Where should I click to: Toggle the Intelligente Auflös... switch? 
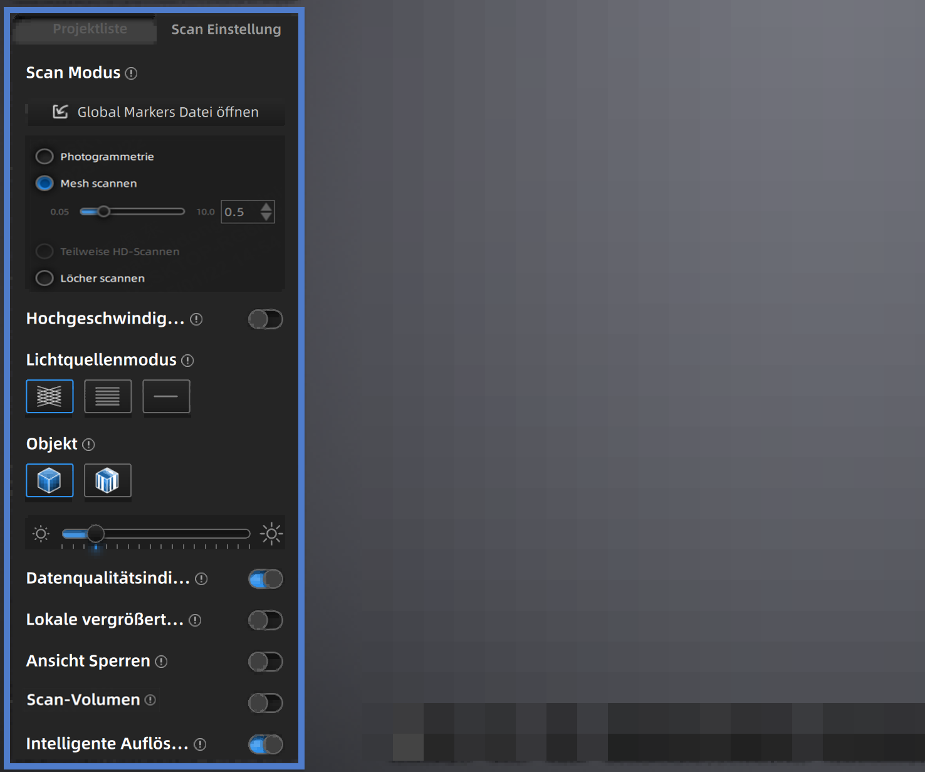pyautogui.click(x=266, y=744)
